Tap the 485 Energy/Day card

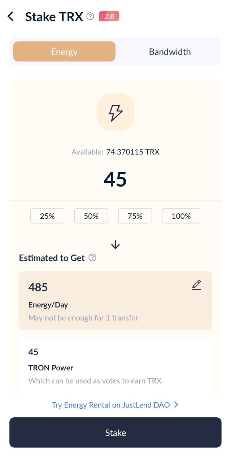pyautogui.click(x=115, y=301)
